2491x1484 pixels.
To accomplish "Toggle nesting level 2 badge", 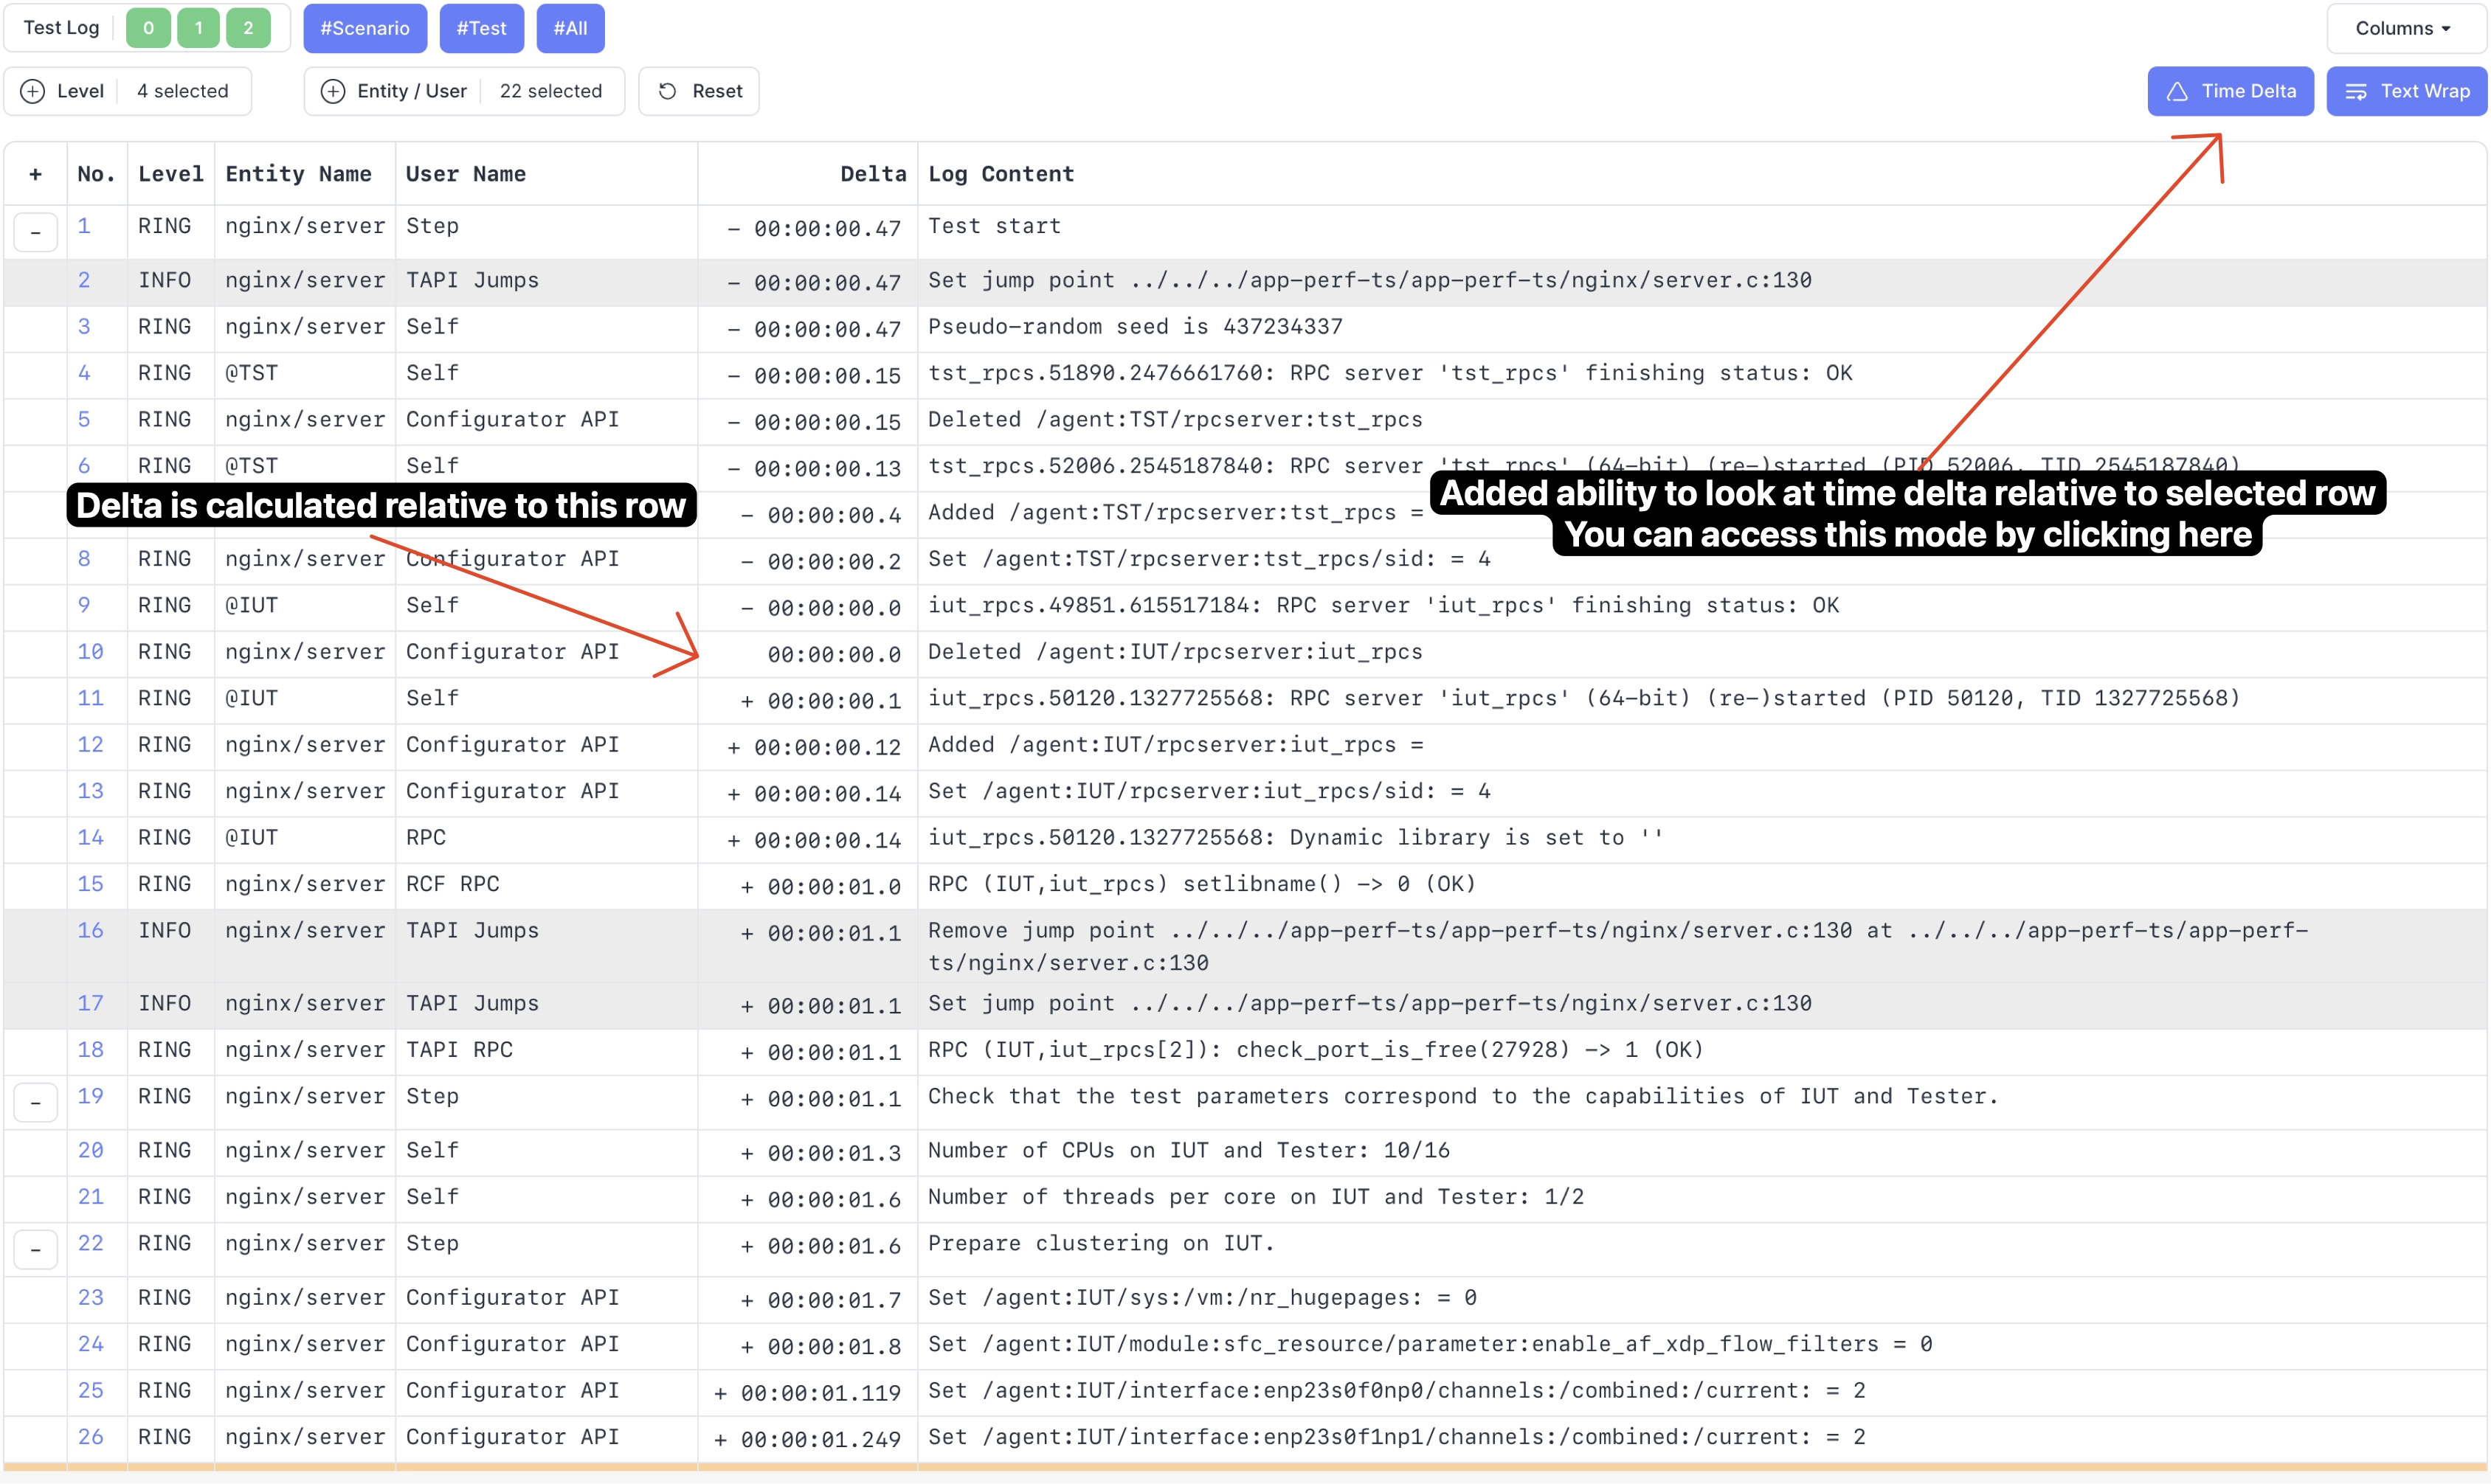I will [248, 28].
